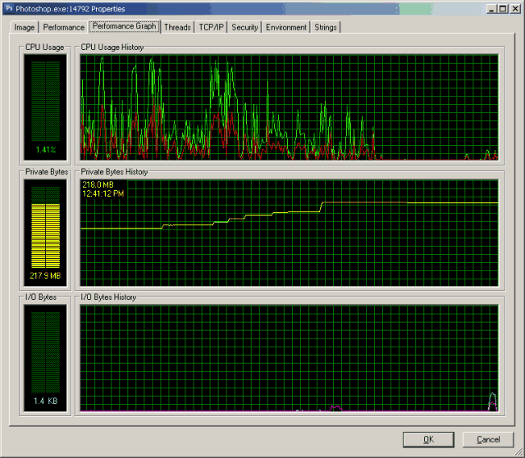
Task: Click the CPU Usage History label
Action: (x=112, y=48)
